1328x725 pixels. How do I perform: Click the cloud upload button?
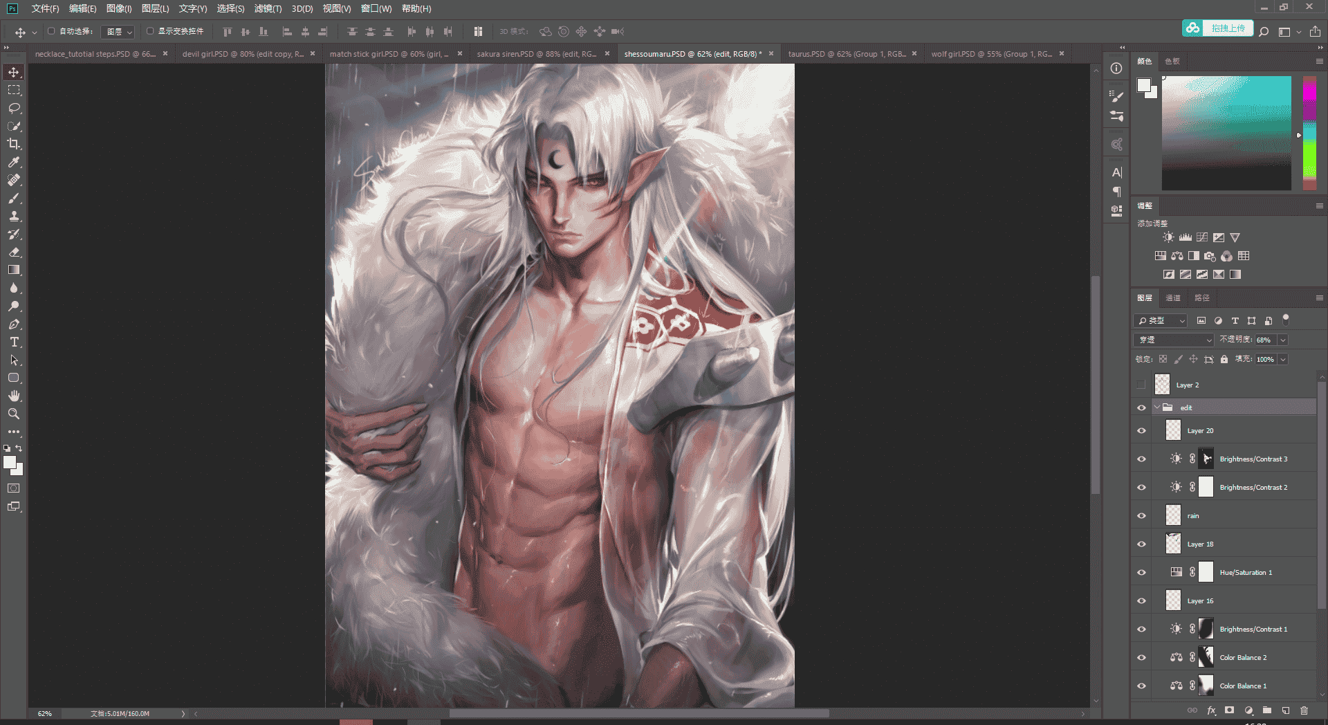coord(1217,28)
